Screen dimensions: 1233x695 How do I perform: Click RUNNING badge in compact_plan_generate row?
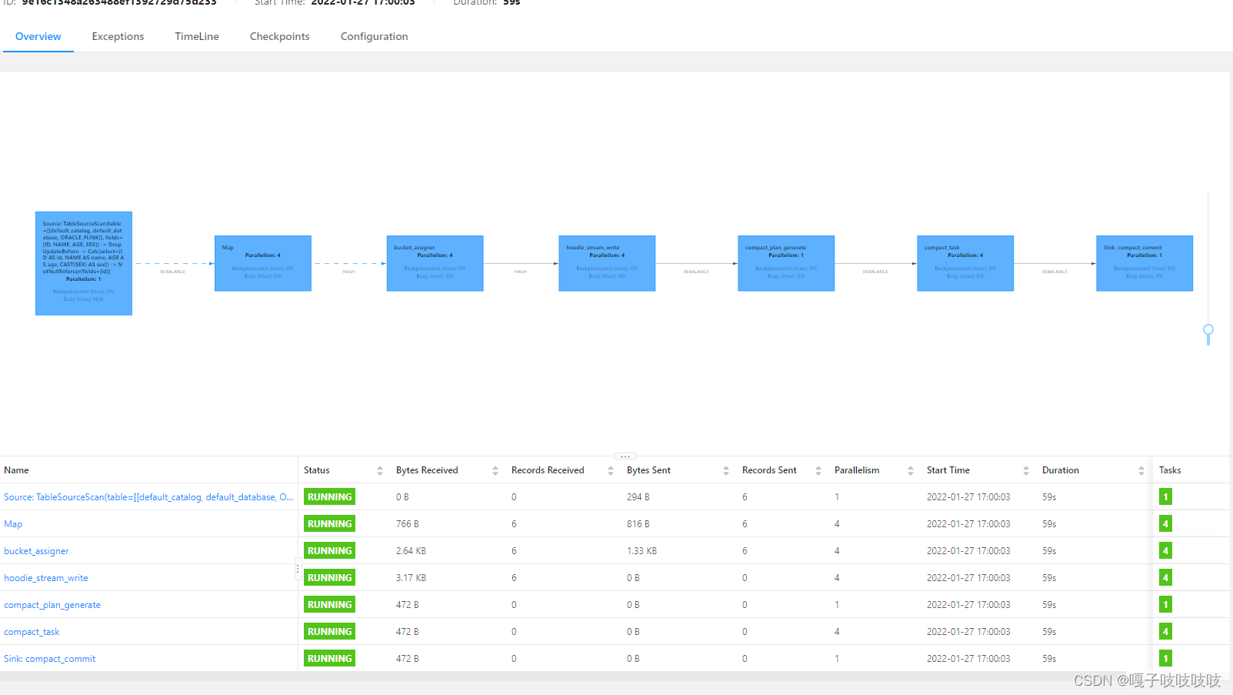(x=329, y=605)
